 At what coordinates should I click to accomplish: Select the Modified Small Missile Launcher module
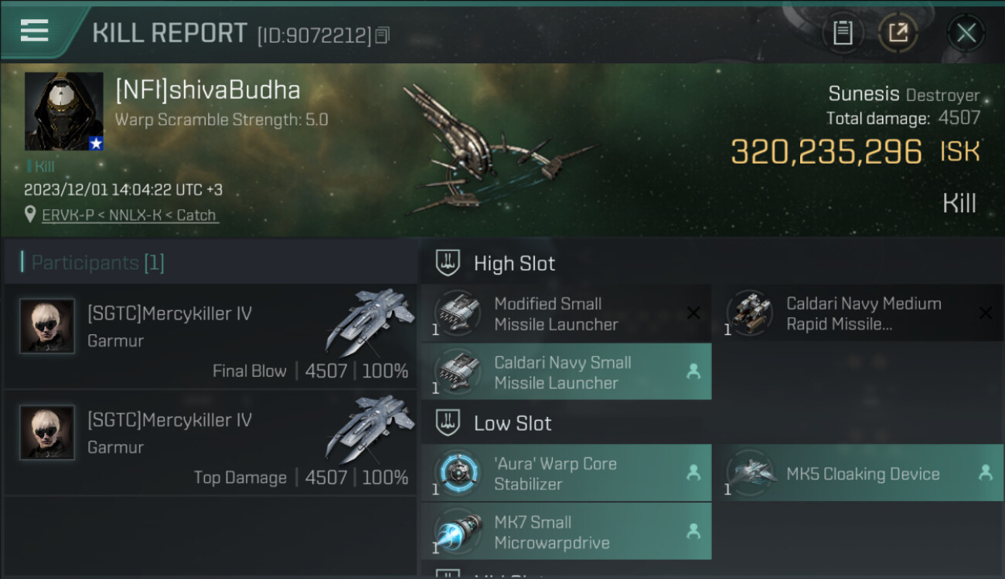coord(566,313)
